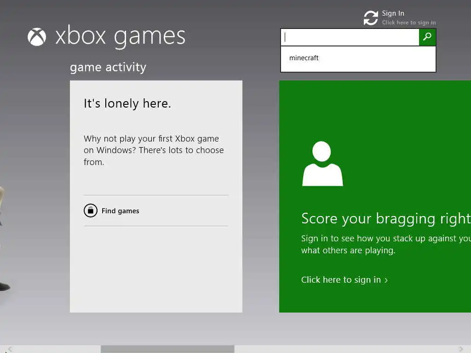Click the horizontal scrollbar thumb
The width and height of the screenshot is (471, 353).
(167, 349)
